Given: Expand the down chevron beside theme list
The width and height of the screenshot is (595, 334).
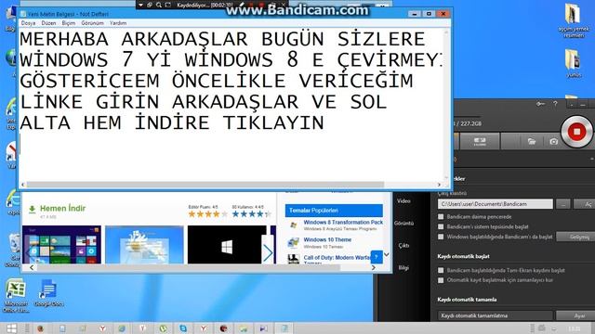Looking at the screenshot, I should (x=387, y=254).
